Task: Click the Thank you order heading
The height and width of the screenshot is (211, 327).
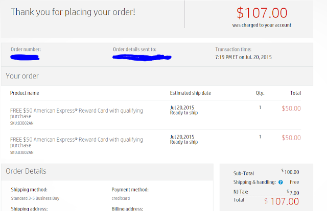Action: coord(73,11)
